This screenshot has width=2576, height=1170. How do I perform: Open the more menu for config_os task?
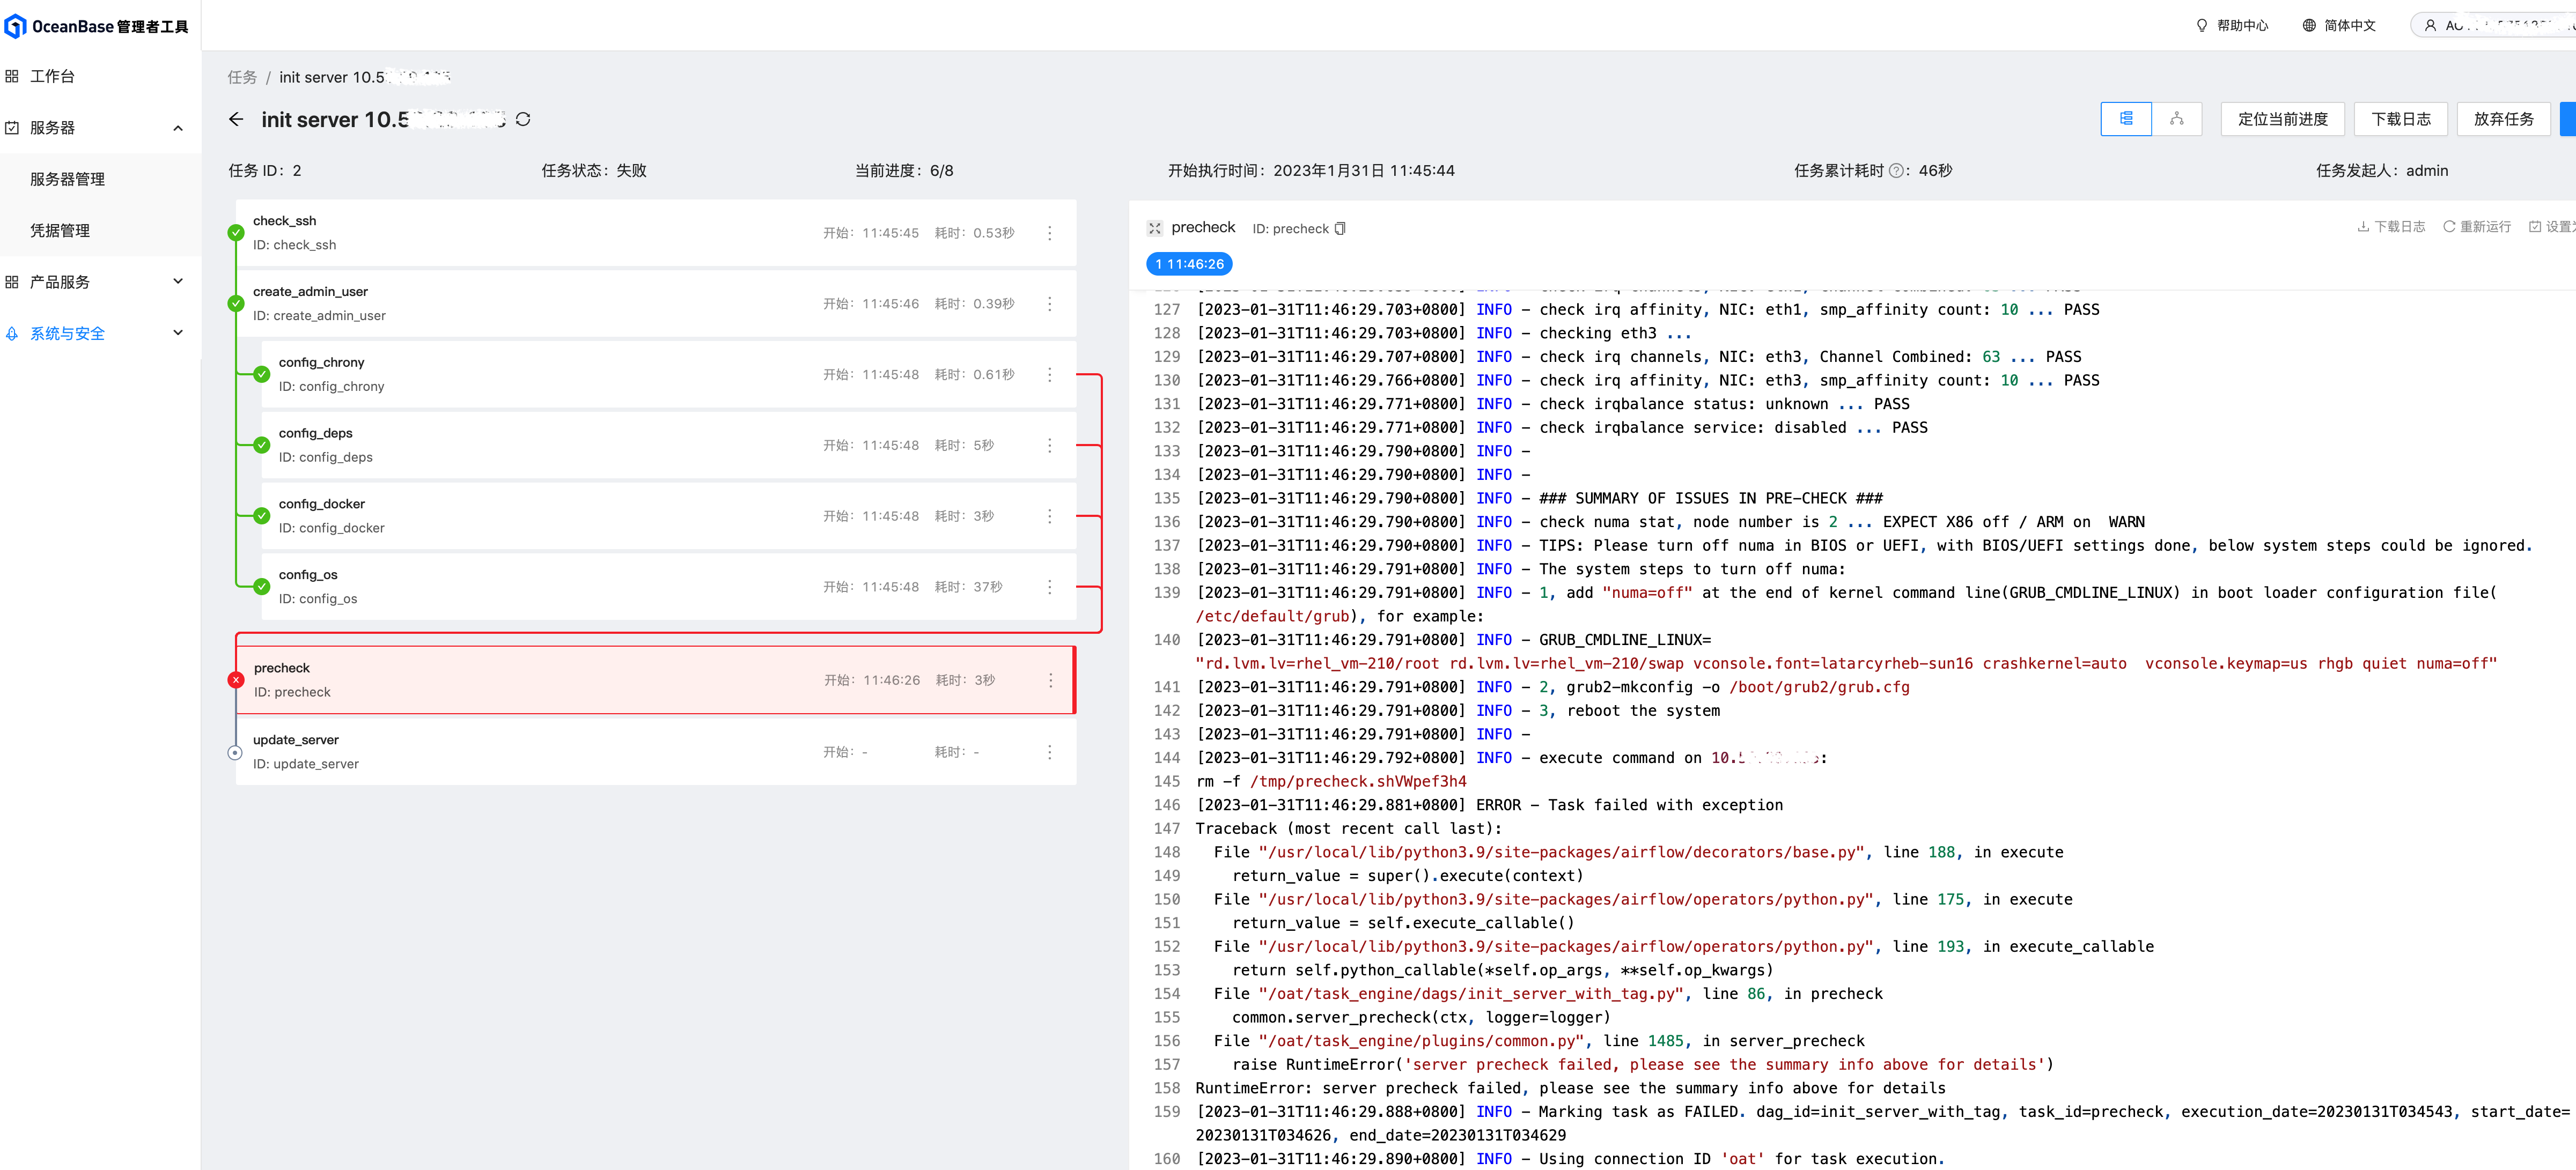(1049, 587)
